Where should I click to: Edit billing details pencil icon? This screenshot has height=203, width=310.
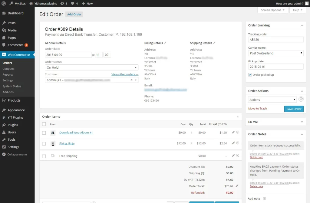coord(165,43)
